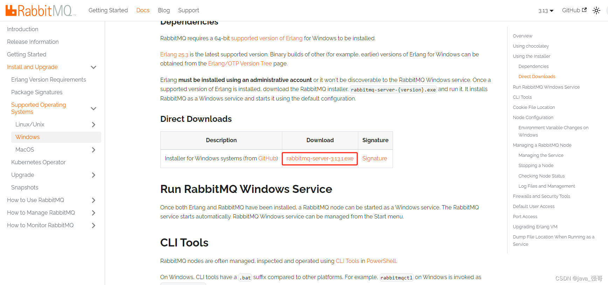Viewport: 608px width, 285px height.
Task: Expand the How to Manage RabbitMQ chevron
Action: (x=94, y=213)
